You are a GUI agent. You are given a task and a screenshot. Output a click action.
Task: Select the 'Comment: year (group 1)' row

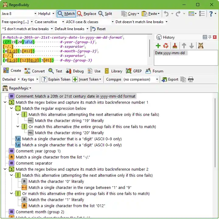click(35, 151)
